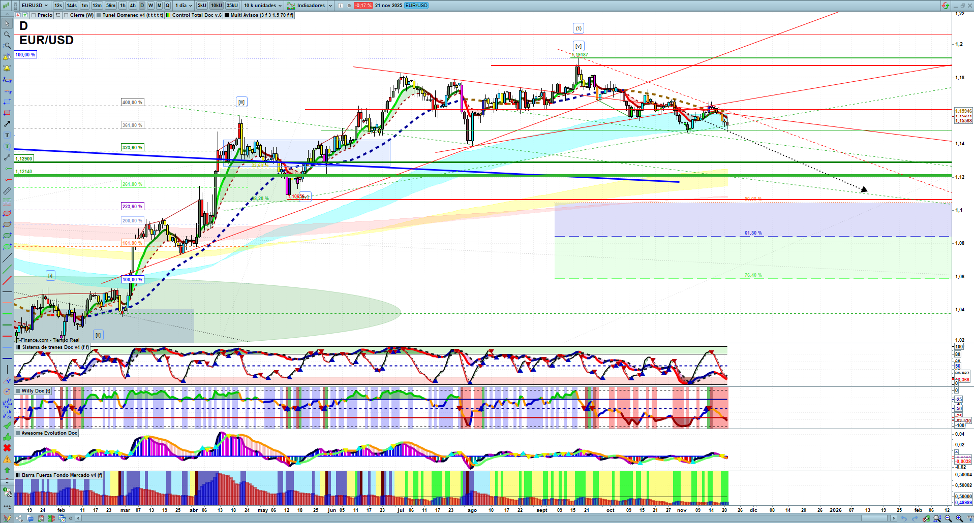This screenshot has width=974, height=523.
Task: Select the square text label tool
Action: click(7, 135)
